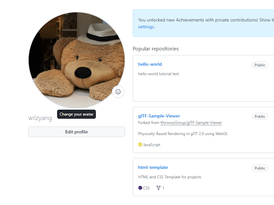Click the JavaScript language label

152,145
